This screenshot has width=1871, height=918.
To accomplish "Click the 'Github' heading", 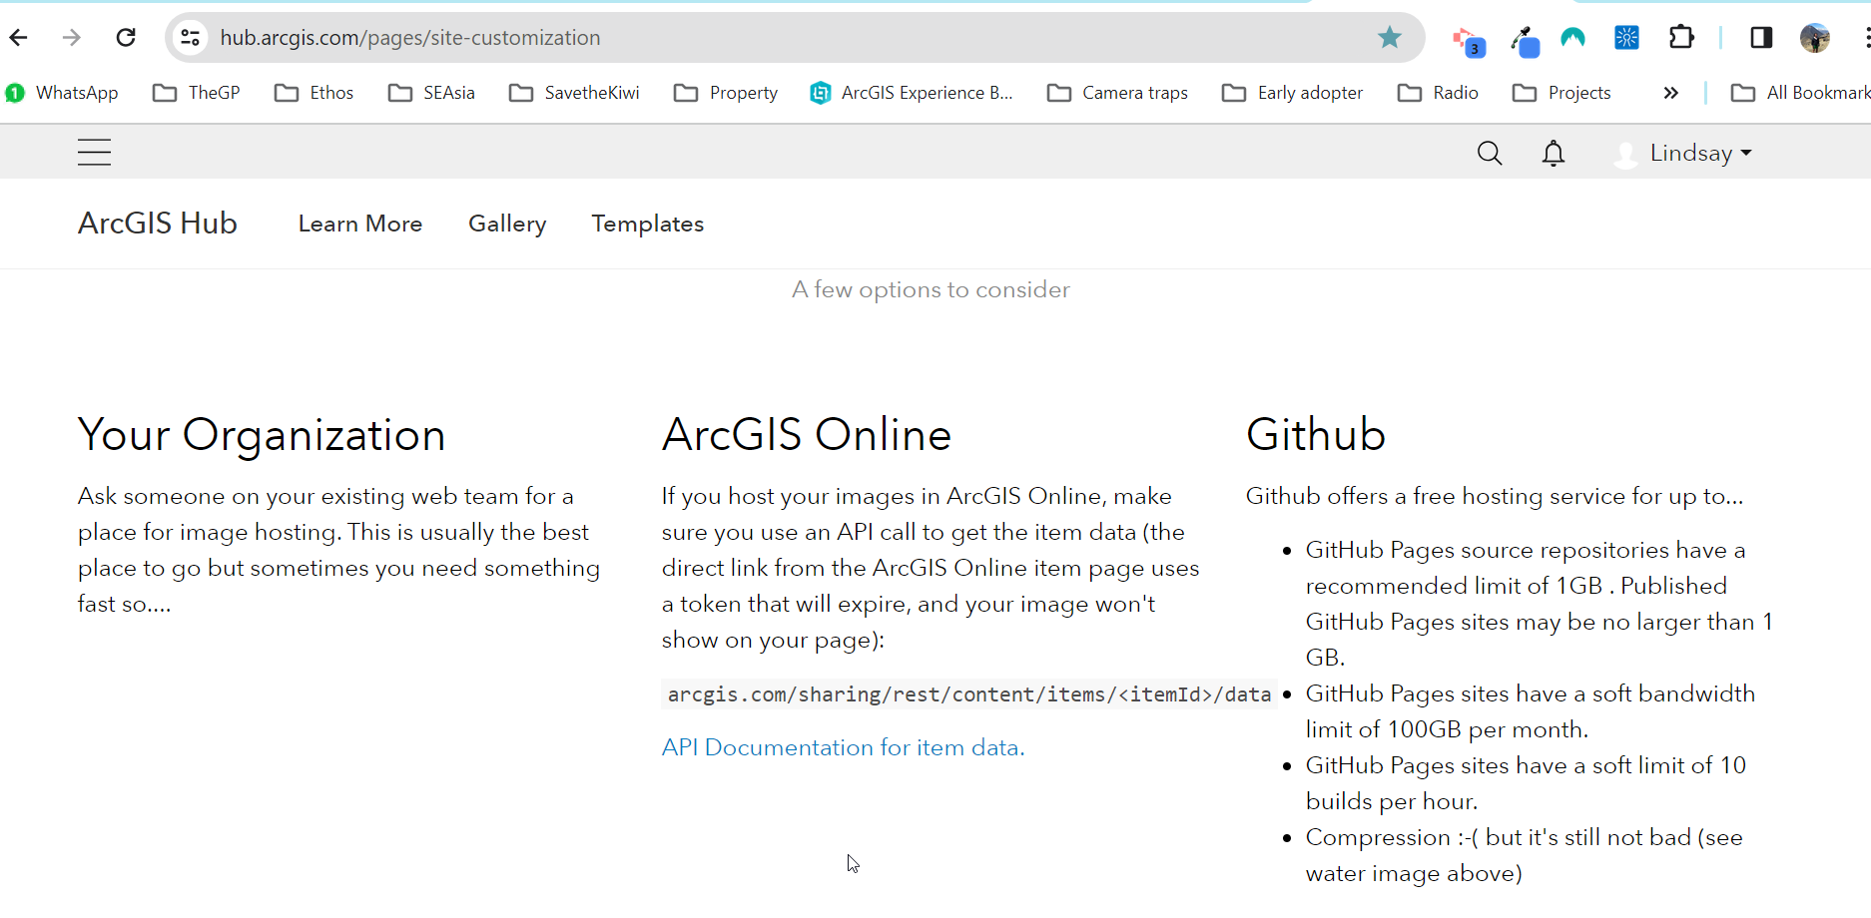I will (x=1316, y=435).
